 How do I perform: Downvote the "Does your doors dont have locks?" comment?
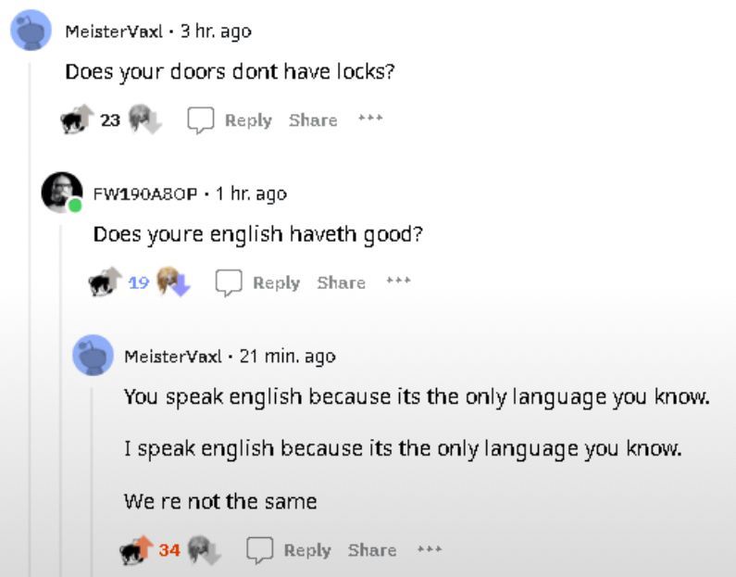coord(145,119)
